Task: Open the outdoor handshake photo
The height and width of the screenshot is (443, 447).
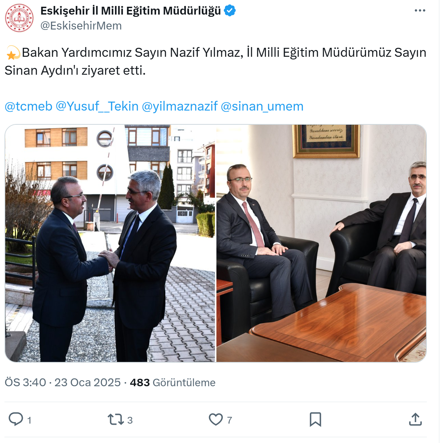Action: 110,243
